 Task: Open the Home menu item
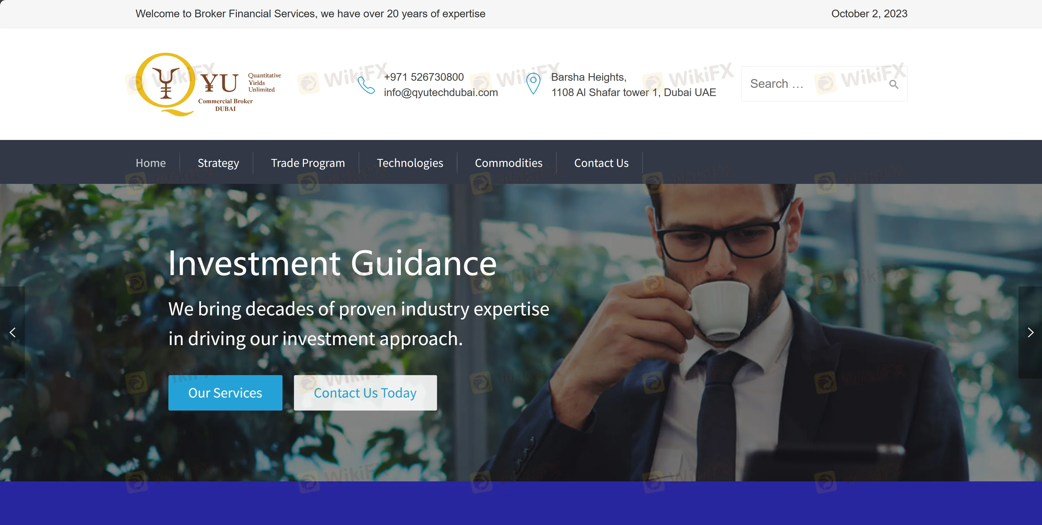pos(150,163)
